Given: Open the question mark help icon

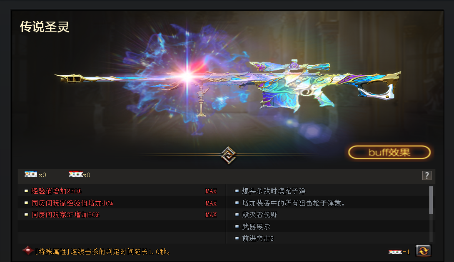Looking at the screenshot, I should pyautogui.click(x=427, y=175).
